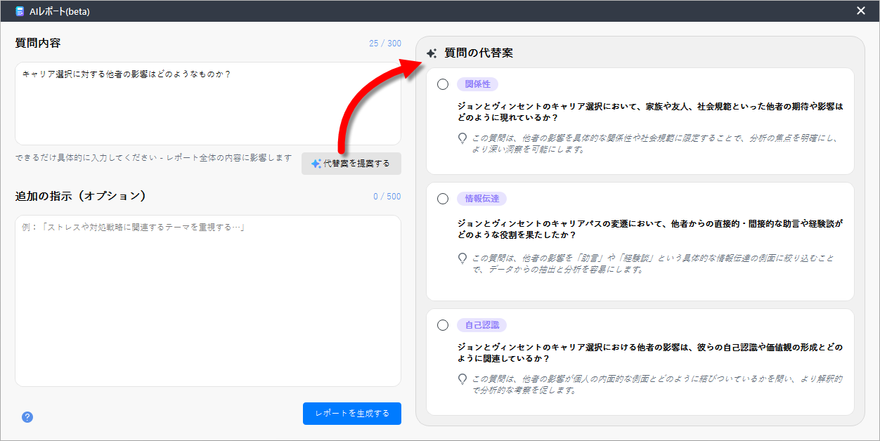Click the 自己認識 purple tag label

(481, 325)
